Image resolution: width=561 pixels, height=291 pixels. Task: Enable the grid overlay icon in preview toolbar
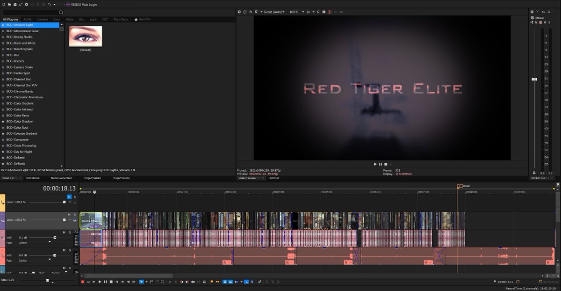308,12
